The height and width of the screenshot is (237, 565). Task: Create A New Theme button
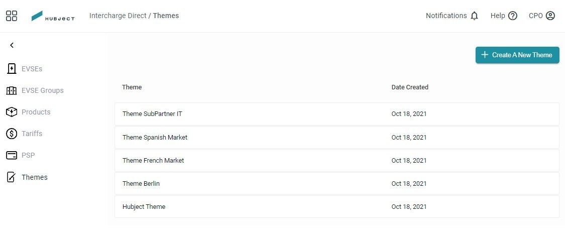click(517, 55)
